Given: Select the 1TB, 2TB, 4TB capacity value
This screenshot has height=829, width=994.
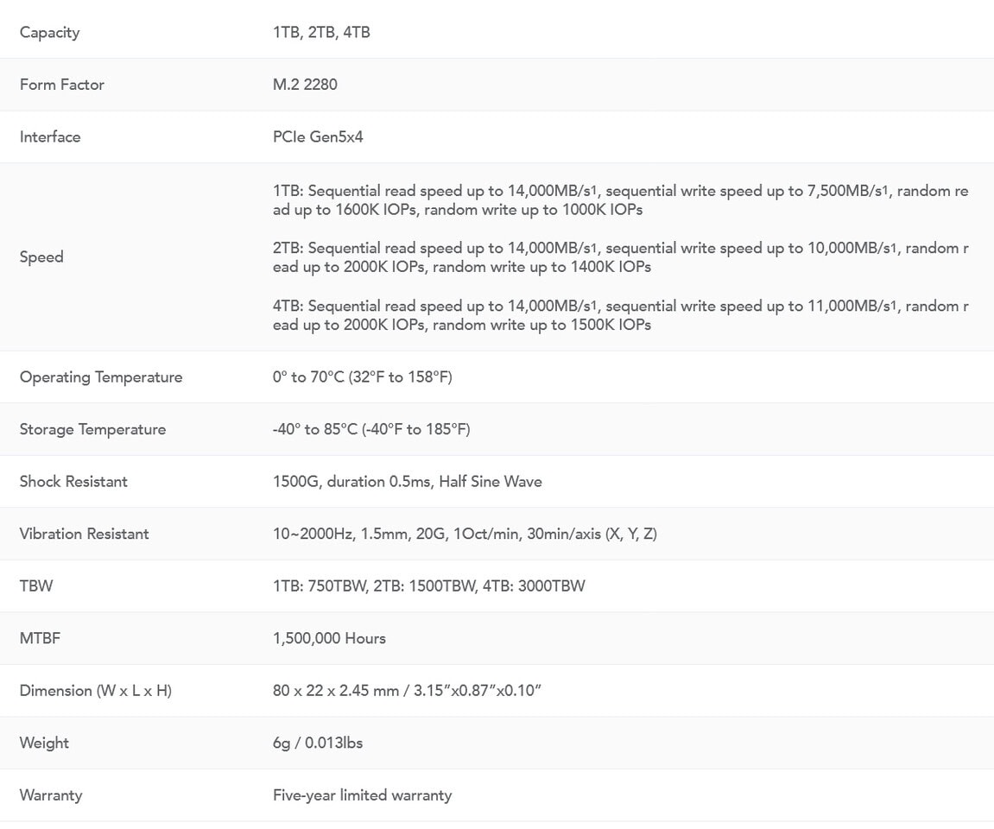Looking at the screenshot, I should coord(321,32).
